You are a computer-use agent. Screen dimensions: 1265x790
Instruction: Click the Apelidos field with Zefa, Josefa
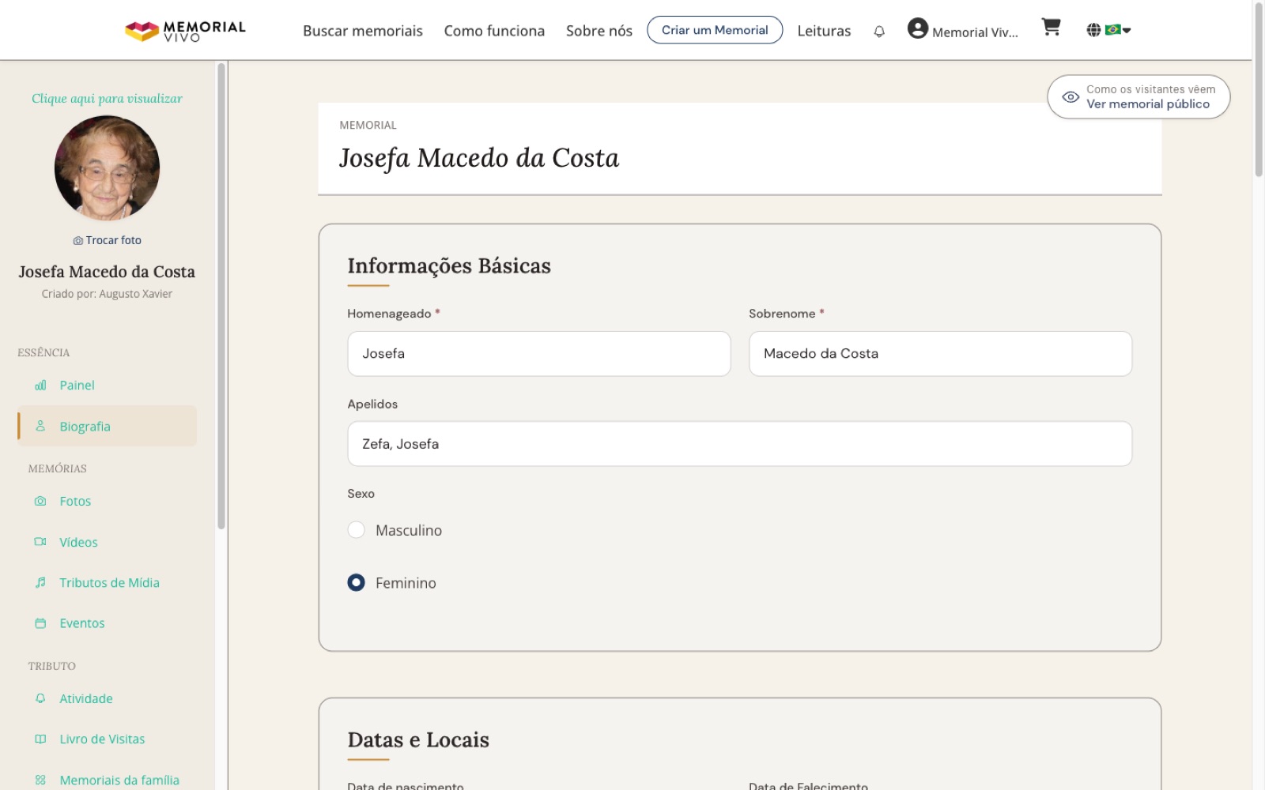tap(739, 444)
